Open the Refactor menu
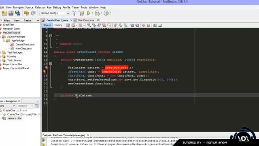Viewport: 259px width, 146px height. [x=40, y=7]
